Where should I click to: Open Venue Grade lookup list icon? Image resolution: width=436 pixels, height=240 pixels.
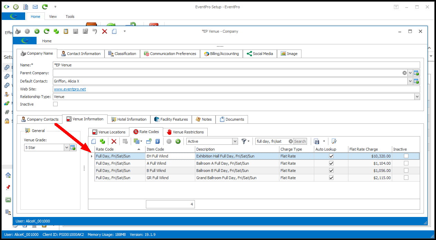pos(73,148)
